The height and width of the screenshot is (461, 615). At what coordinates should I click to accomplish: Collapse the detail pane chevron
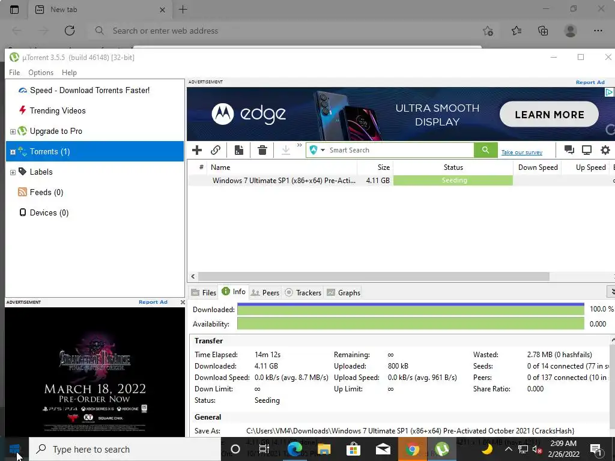coord(611,292)
